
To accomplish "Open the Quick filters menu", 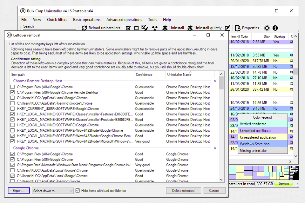I will [57, 20].
